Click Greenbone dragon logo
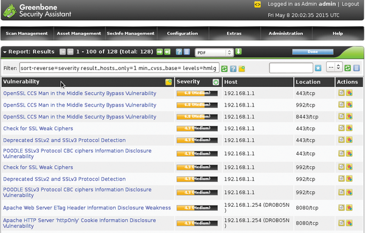 coord(10,11)
